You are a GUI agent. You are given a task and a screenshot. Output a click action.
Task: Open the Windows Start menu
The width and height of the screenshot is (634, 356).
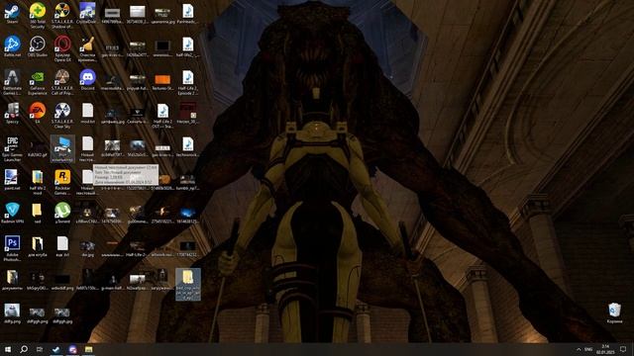point(8,349)
